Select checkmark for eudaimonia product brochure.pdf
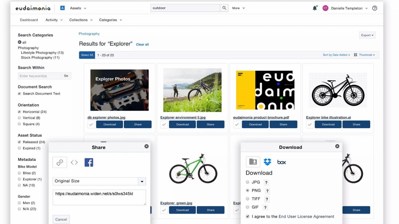This screenshot has width=399, height=224. click(x=237, y=124)
